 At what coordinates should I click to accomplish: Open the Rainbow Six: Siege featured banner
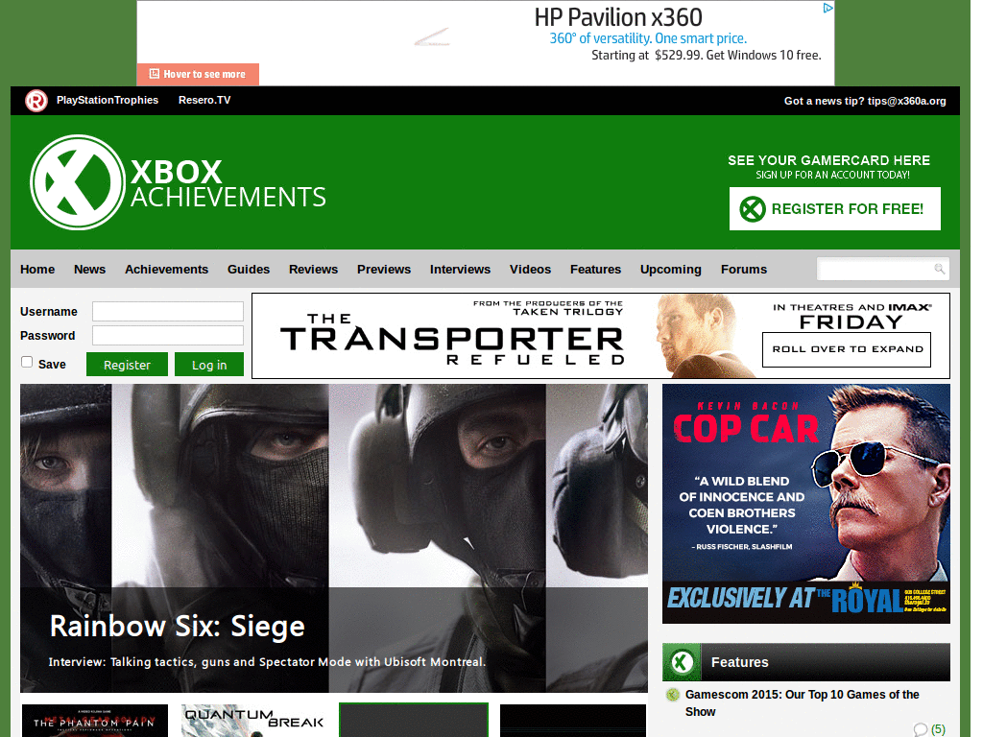[333, 537]
